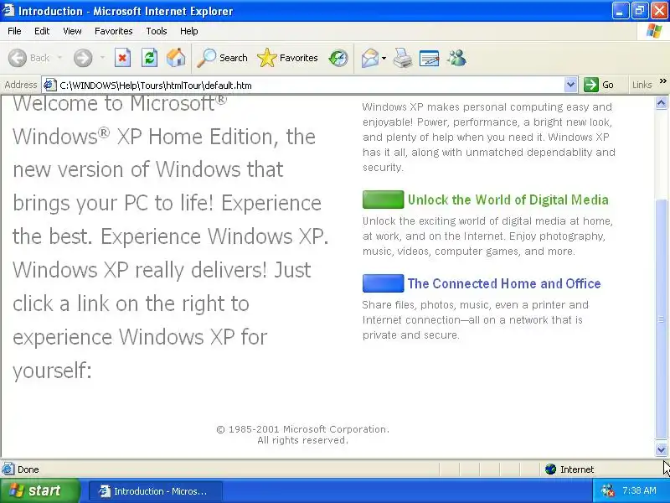Click the Internet zone globe icon
670x503 pixels.
[551, 469]
